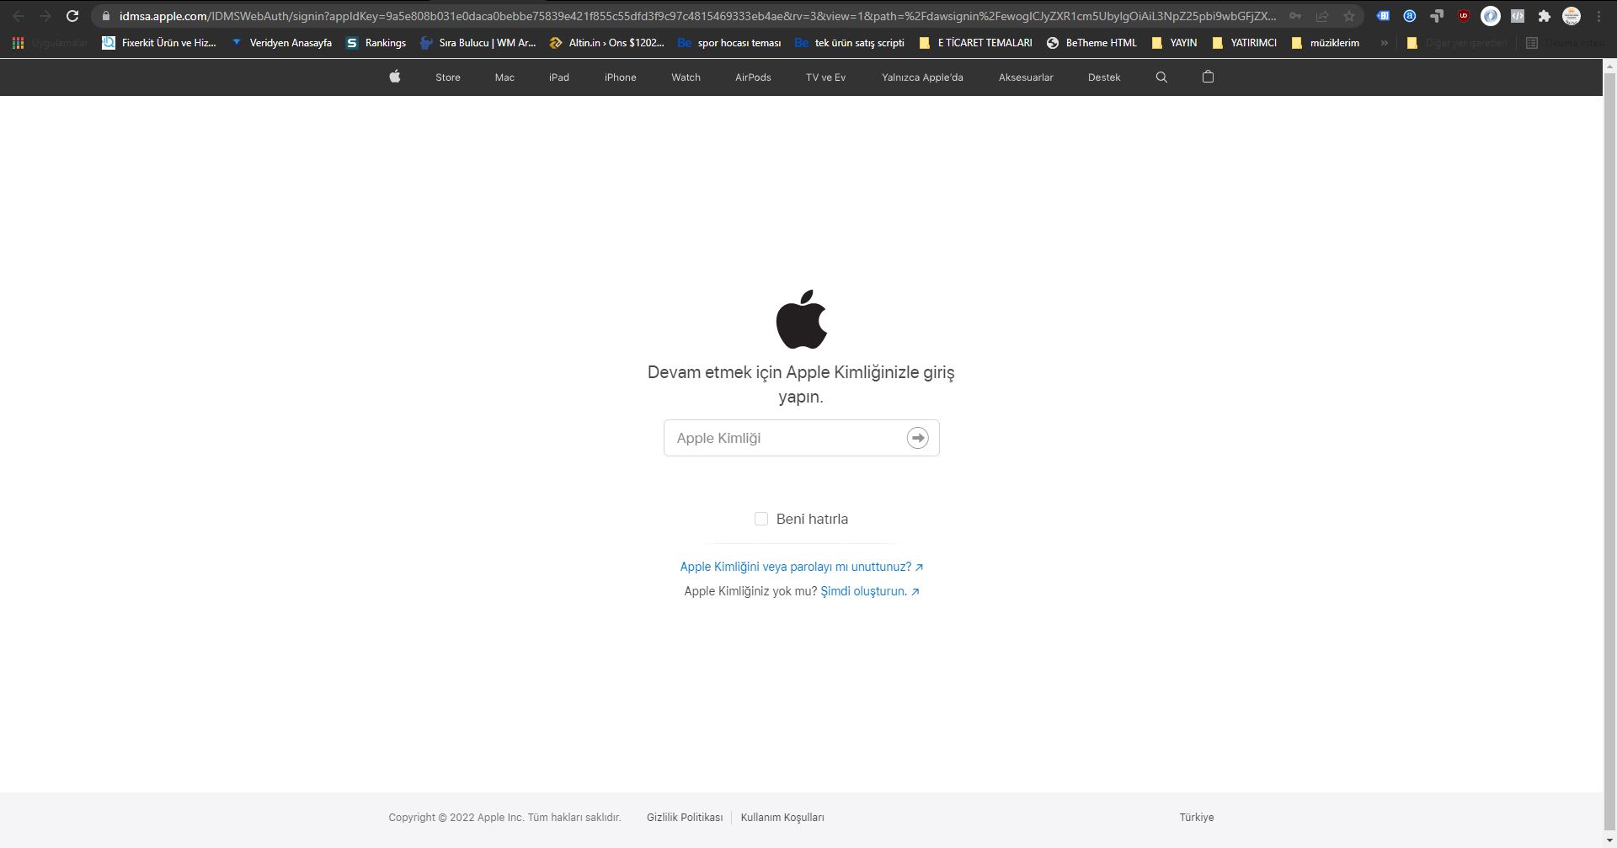Viewport: 1617px width, 848px height.
Task: Open the blue tag extension icon
Action: [x=1383, y=16]
